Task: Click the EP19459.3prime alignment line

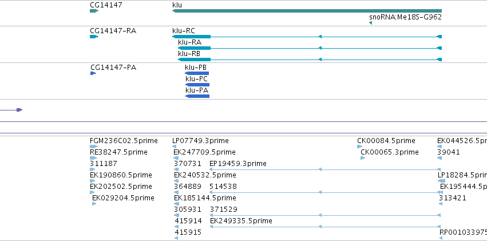Action: 325,169
